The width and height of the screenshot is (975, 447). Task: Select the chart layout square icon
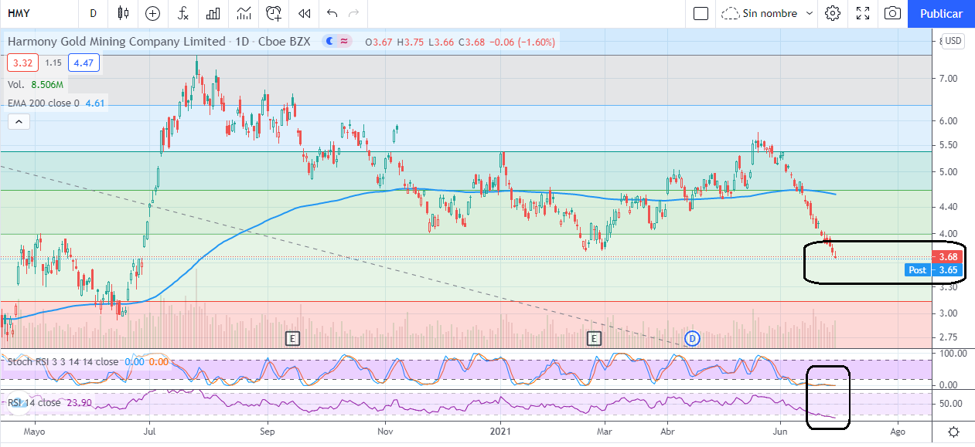(701, 13)
